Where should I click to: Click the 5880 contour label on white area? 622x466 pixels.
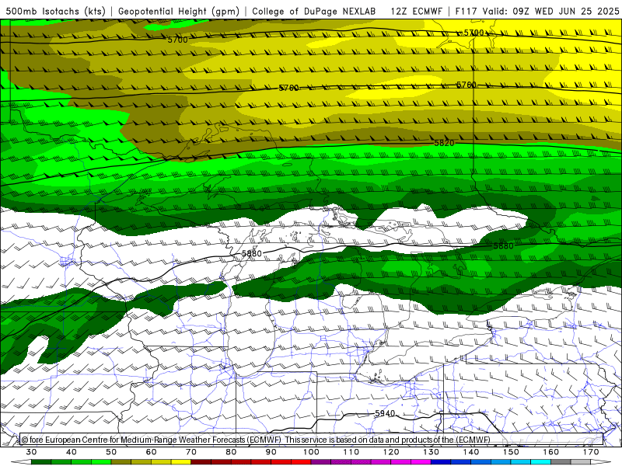pos(251,253)
